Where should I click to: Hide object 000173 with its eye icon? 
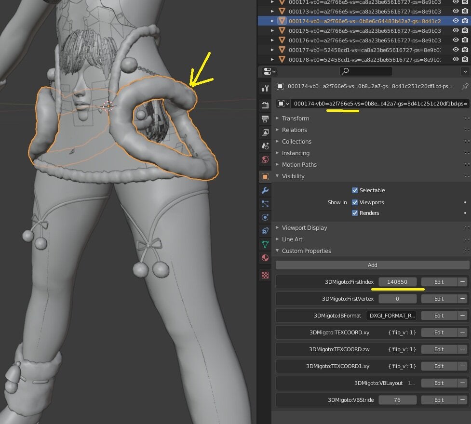coord(456,11)
